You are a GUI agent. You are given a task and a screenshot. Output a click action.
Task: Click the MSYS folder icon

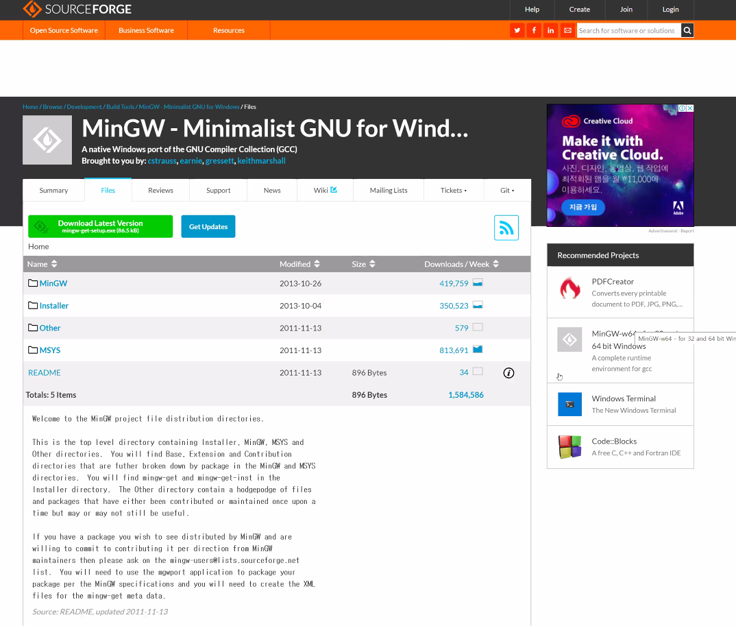click(33, 350)
